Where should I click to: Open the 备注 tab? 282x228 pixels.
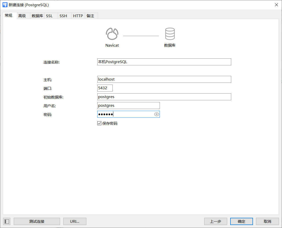coord(90,16)
